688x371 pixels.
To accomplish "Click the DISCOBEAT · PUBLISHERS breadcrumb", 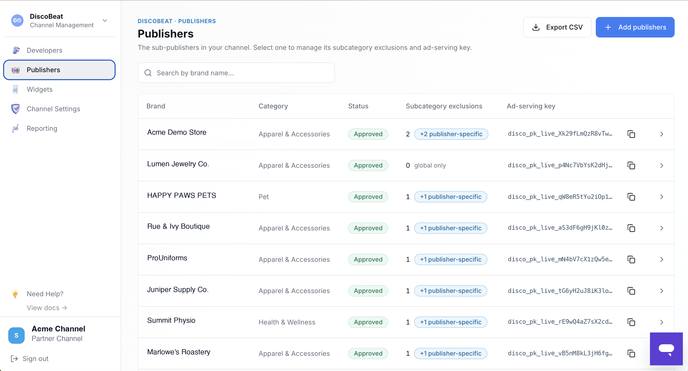I will 177,21.
